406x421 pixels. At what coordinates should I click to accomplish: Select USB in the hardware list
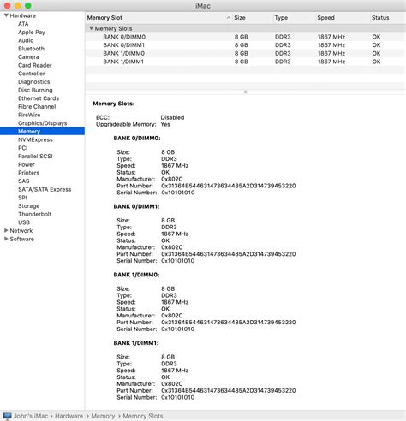click(24, 222)
